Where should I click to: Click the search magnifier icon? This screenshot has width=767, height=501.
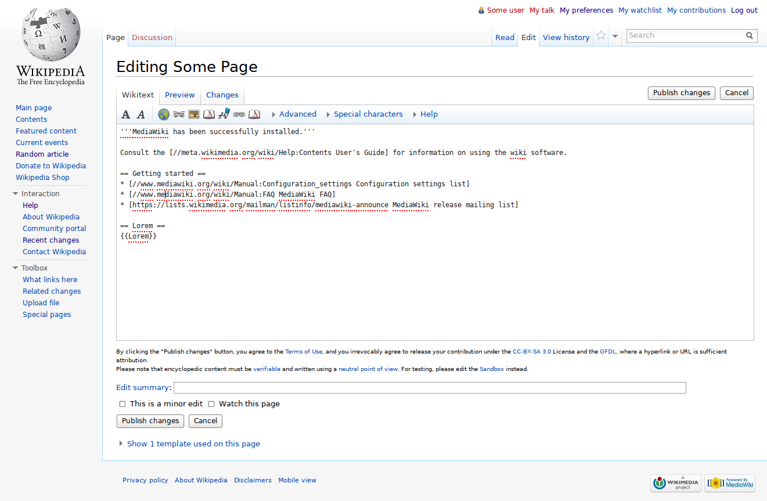750,36
